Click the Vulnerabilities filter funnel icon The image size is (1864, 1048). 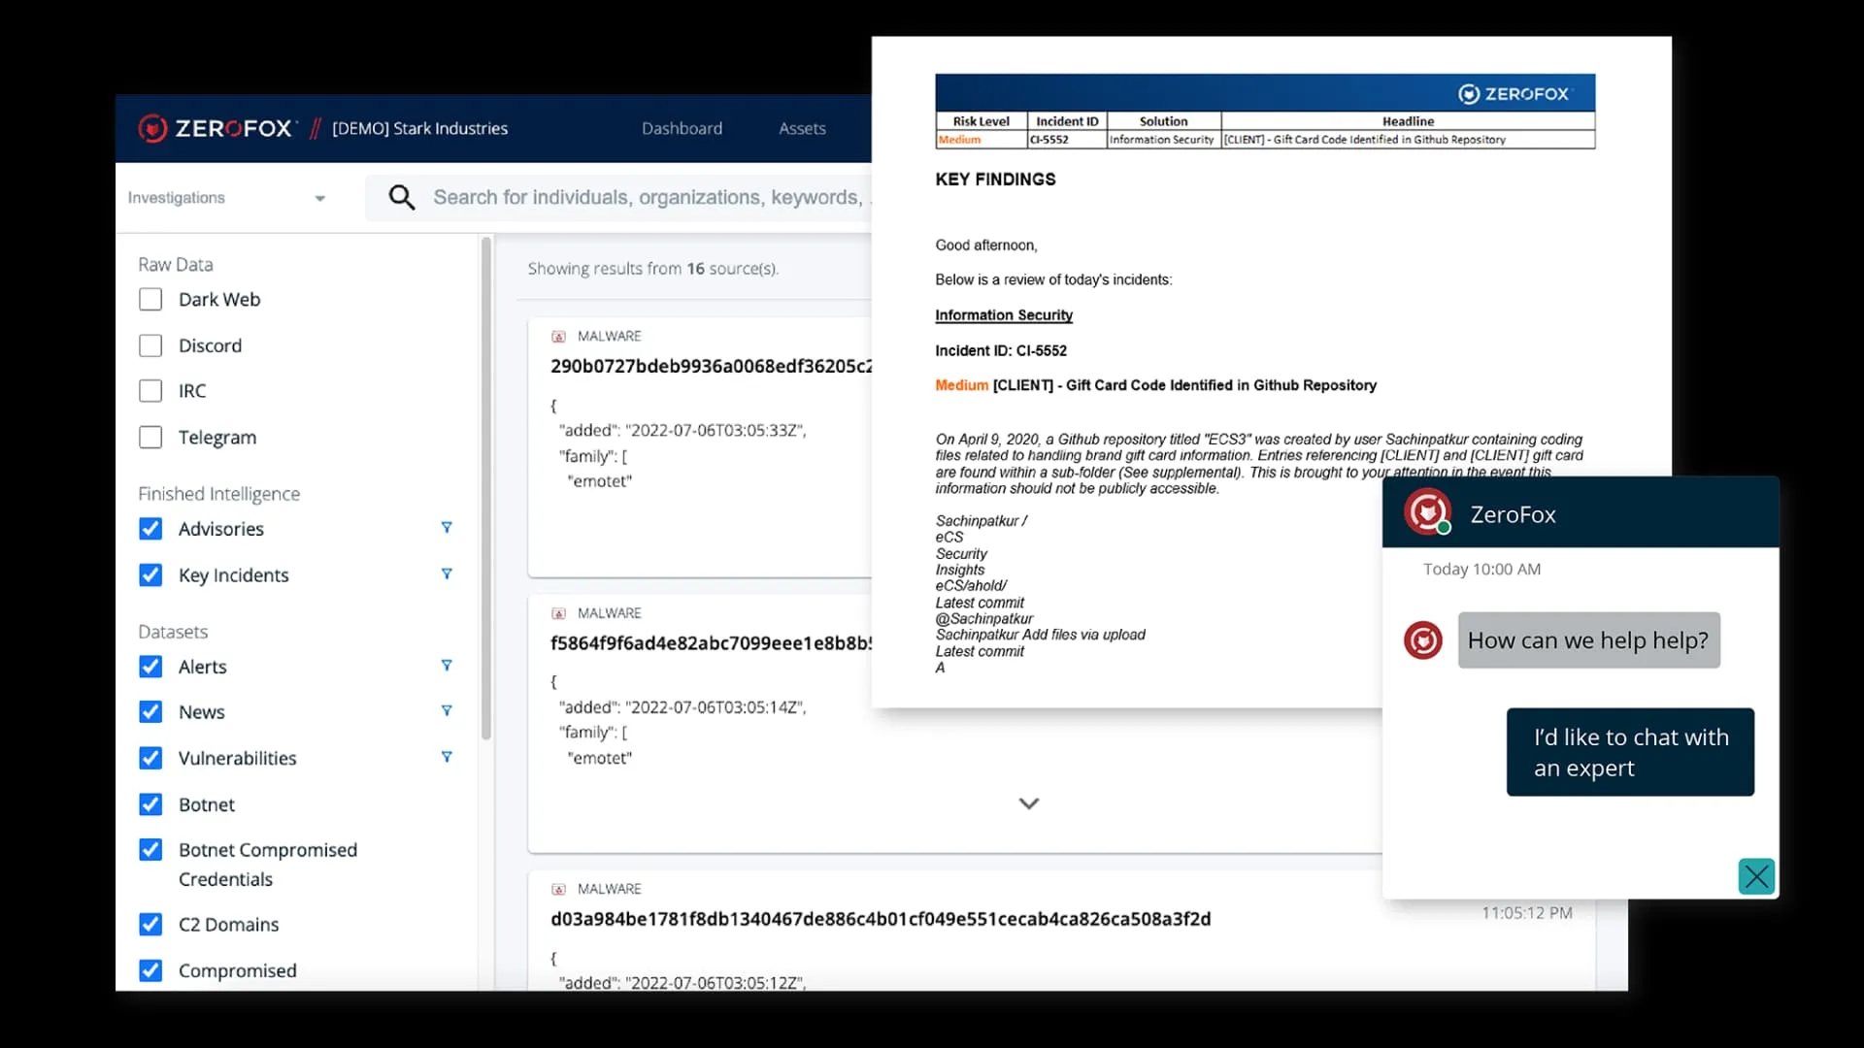coord(447,757)
